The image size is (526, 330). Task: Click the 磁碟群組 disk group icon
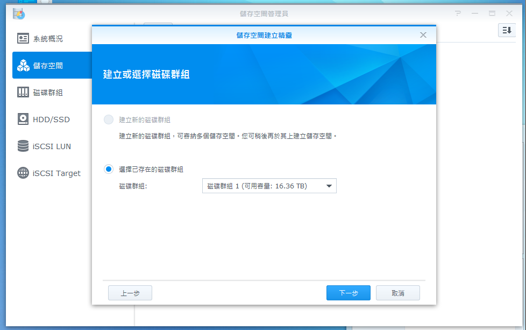click(23, 92)
